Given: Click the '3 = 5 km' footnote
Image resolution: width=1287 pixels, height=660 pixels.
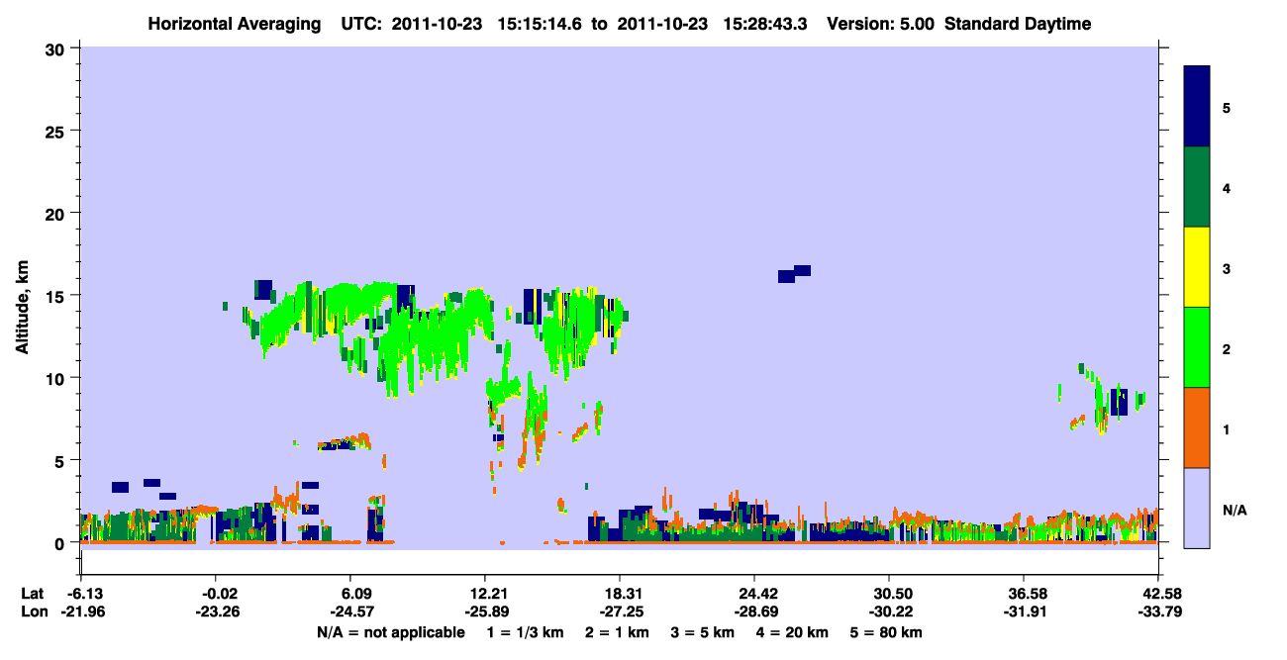Looking at the screenshot, I should (x=702, y=632).
